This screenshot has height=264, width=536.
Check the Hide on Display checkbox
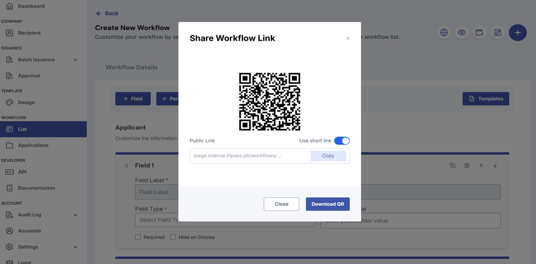point(173,237)
